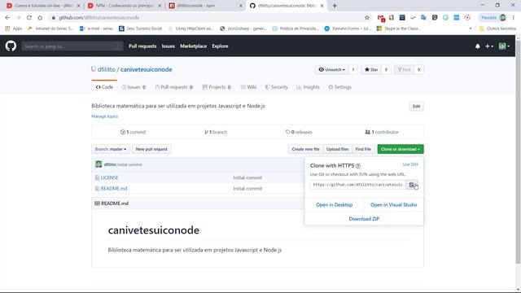Open the browser home page
The height and width of the screenshot is (293, 521).
click(40, 18)
